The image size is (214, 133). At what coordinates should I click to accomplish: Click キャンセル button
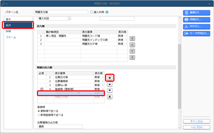[x=197, y=121]
